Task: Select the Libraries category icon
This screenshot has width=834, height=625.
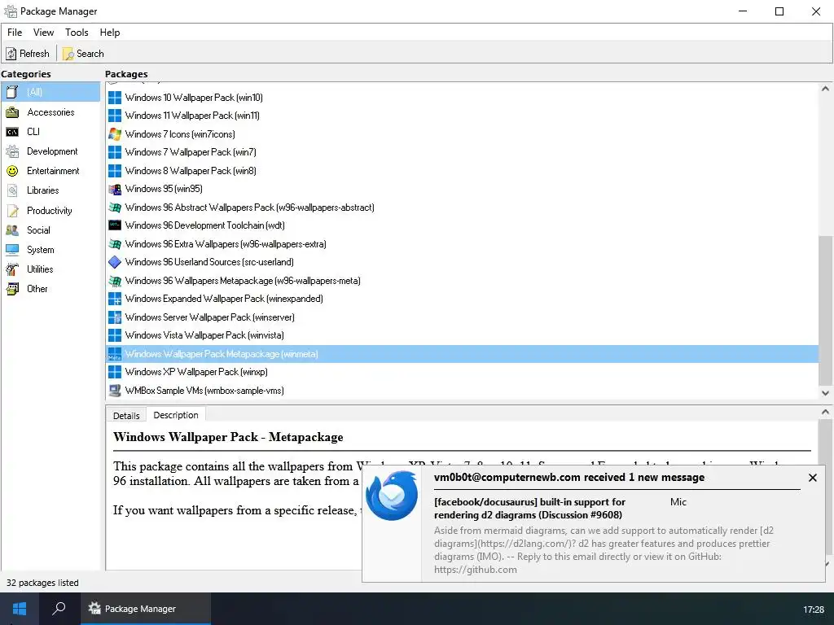Action: tap(12, 190)
